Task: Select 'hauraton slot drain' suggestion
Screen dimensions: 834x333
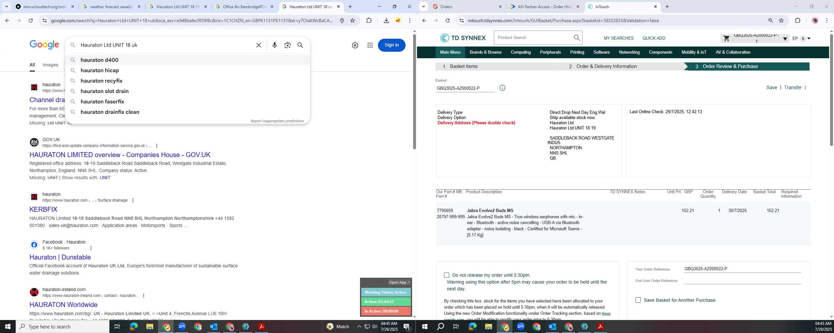Action: coord(188,91)
